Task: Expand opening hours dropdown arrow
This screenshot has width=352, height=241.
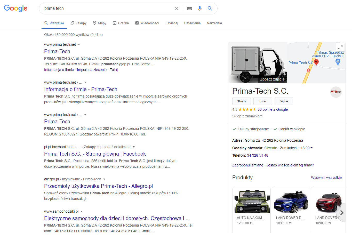Action: (311, 148)
